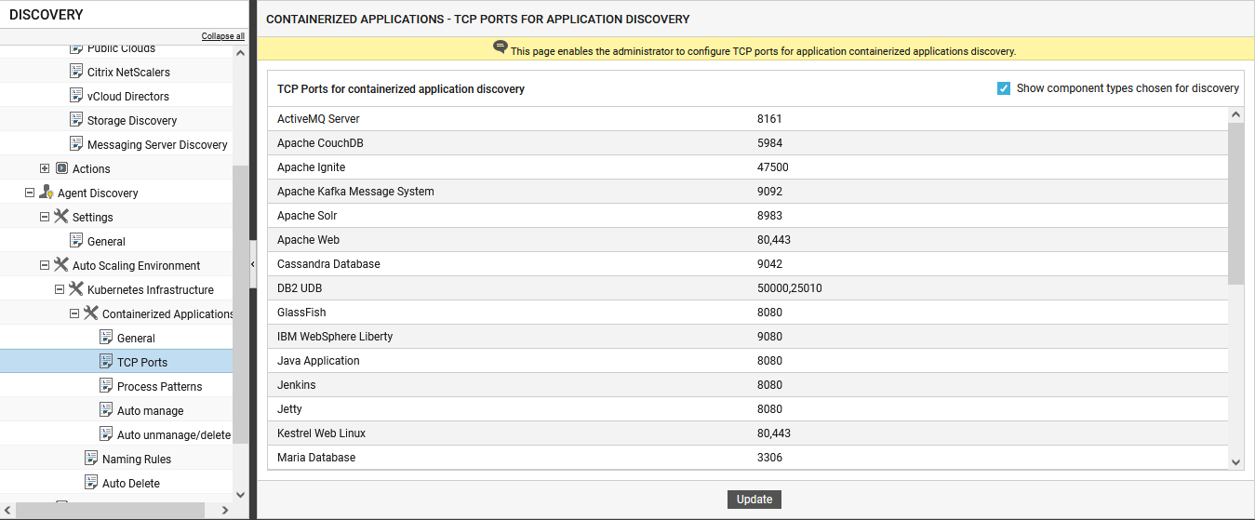Screen dimensions: 1255x520
Task: Click the Auto Delete page icon
Action: coord(92,483)
